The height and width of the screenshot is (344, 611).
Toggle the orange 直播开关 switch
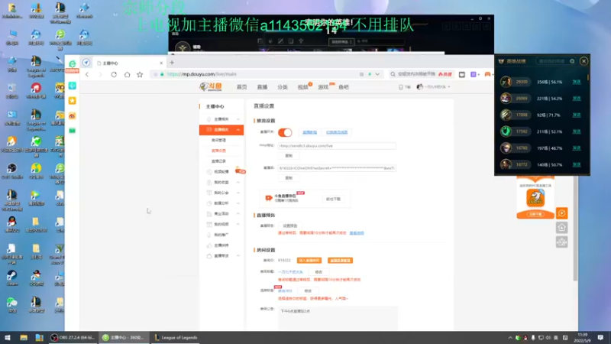point(285,132)
